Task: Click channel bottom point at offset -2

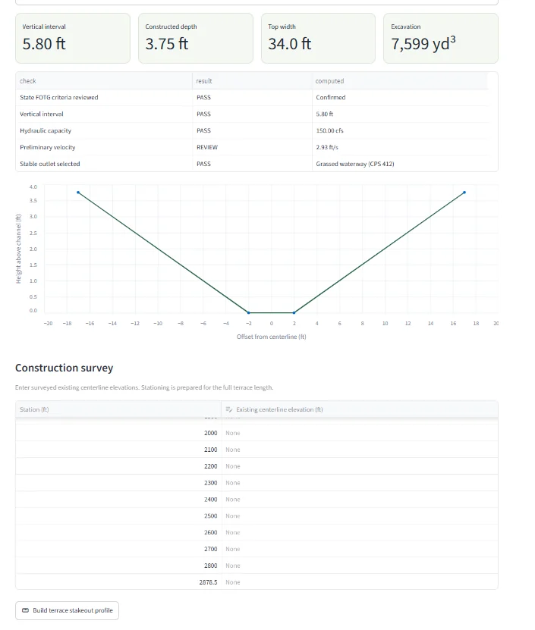Action: [x=249, y=312]
